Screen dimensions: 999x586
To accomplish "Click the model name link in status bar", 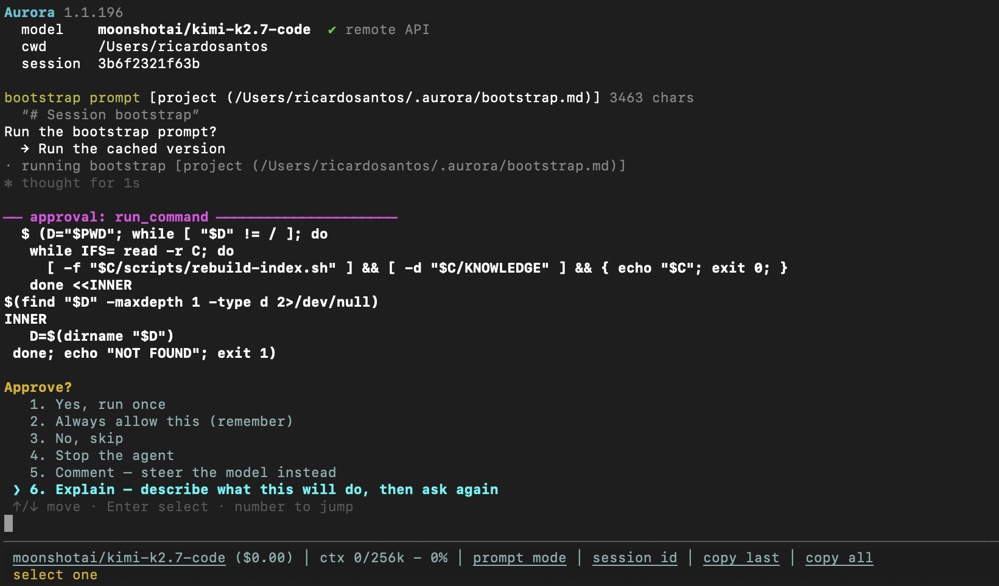I will coord(119,558).
